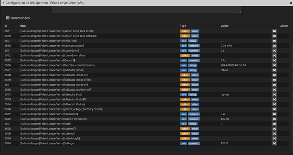Click the Type column header
293x155 pixels.
coord(183,26)
